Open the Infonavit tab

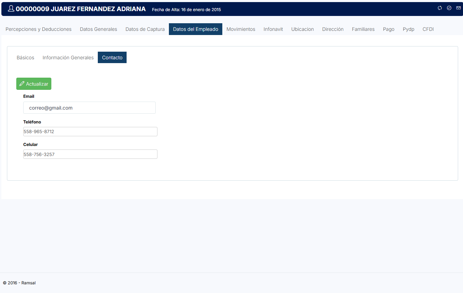coord(273,29)
